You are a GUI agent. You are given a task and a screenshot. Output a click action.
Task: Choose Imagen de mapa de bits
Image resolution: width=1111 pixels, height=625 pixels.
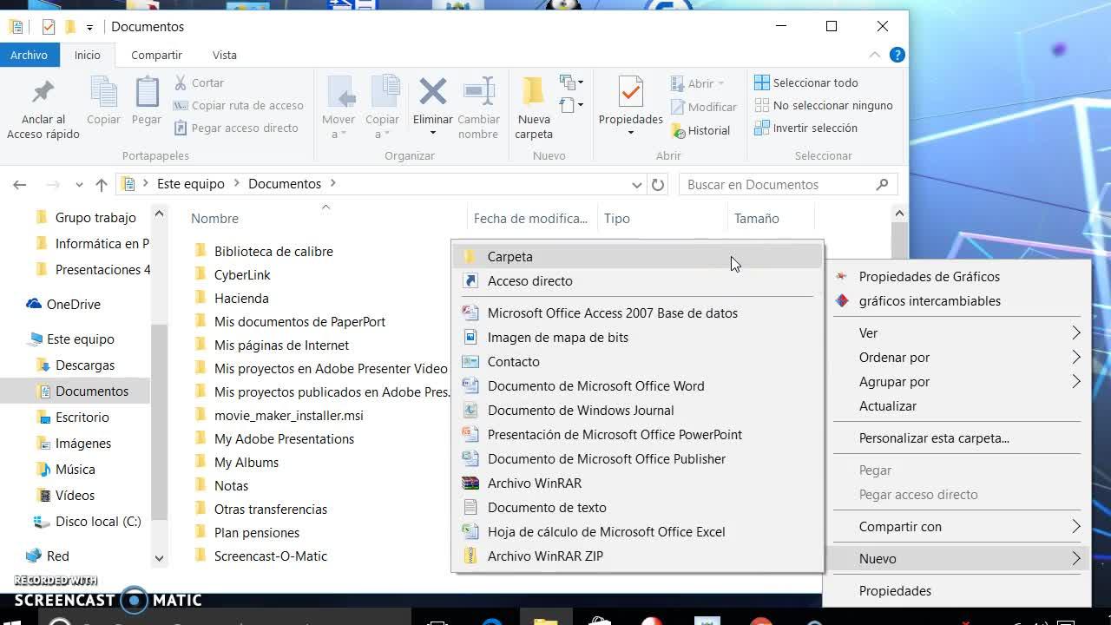point(637,337)
